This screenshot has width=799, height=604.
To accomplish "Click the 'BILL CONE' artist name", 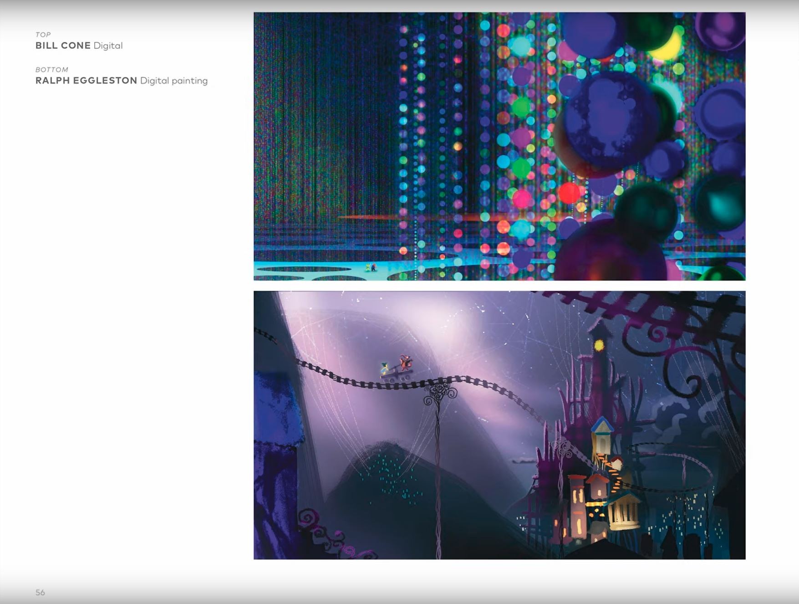I will [x=63, y=46].
